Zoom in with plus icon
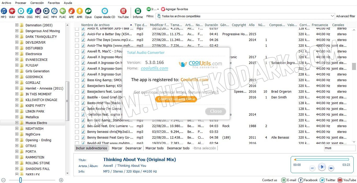 click(x=61, y=180)
